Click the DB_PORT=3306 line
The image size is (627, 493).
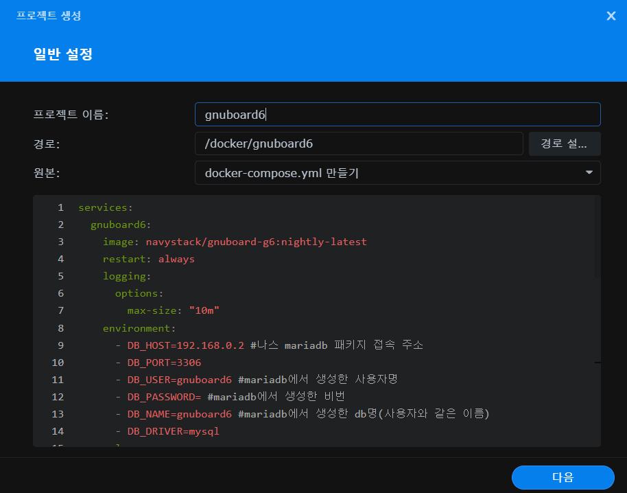point(164,363)
